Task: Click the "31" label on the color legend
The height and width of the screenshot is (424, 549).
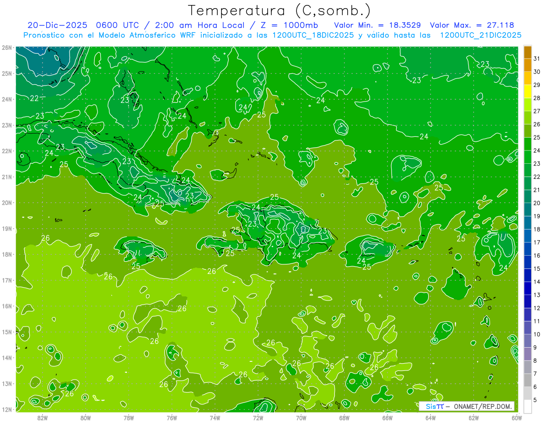Action: tap(537, 59)
